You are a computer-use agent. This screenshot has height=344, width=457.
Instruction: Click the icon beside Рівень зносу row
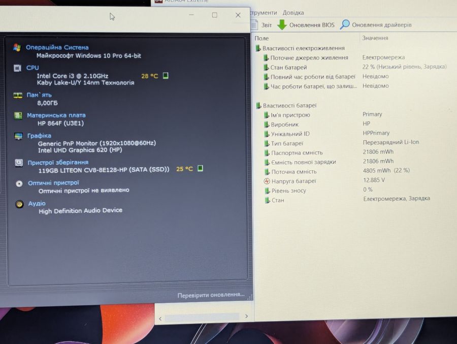pyautogui.click(x=267, y=191)
